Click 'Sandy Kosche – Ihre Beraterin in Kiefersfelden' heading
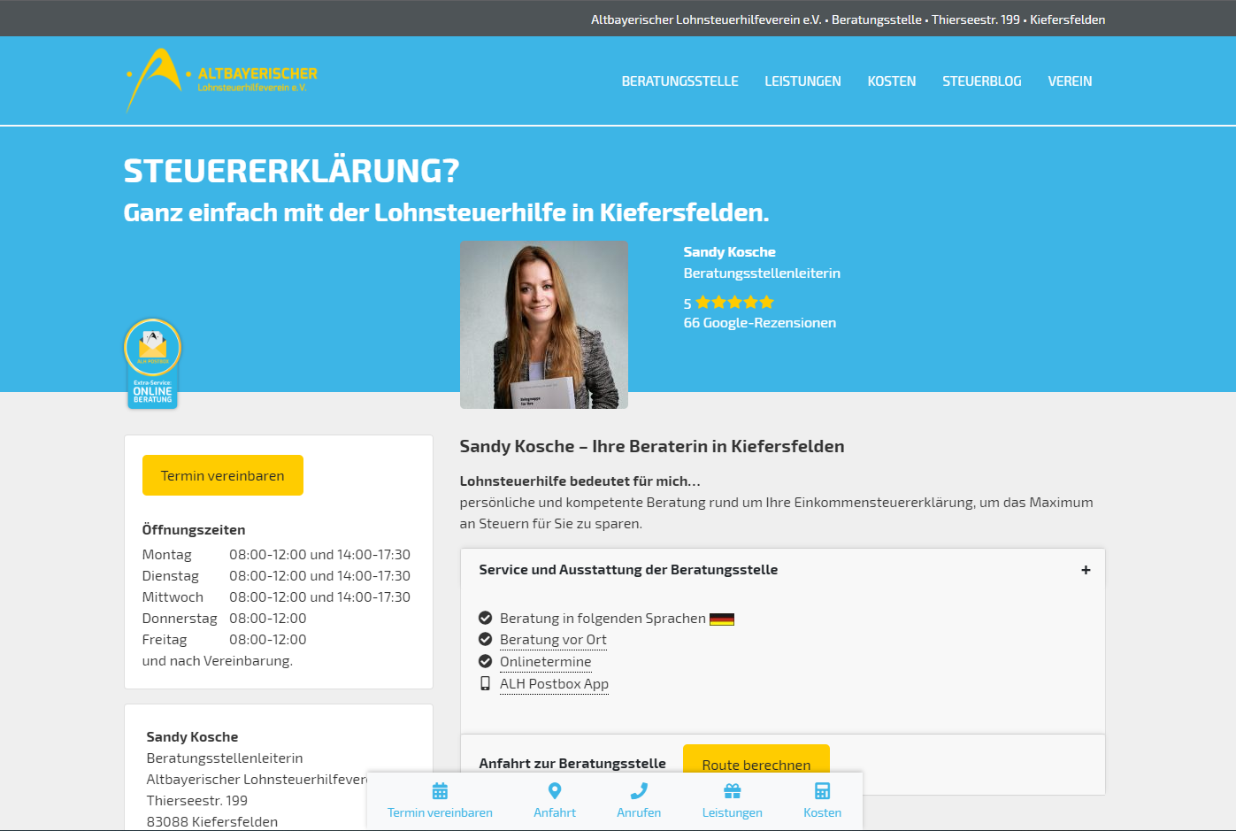 click(x=652, y=447)
